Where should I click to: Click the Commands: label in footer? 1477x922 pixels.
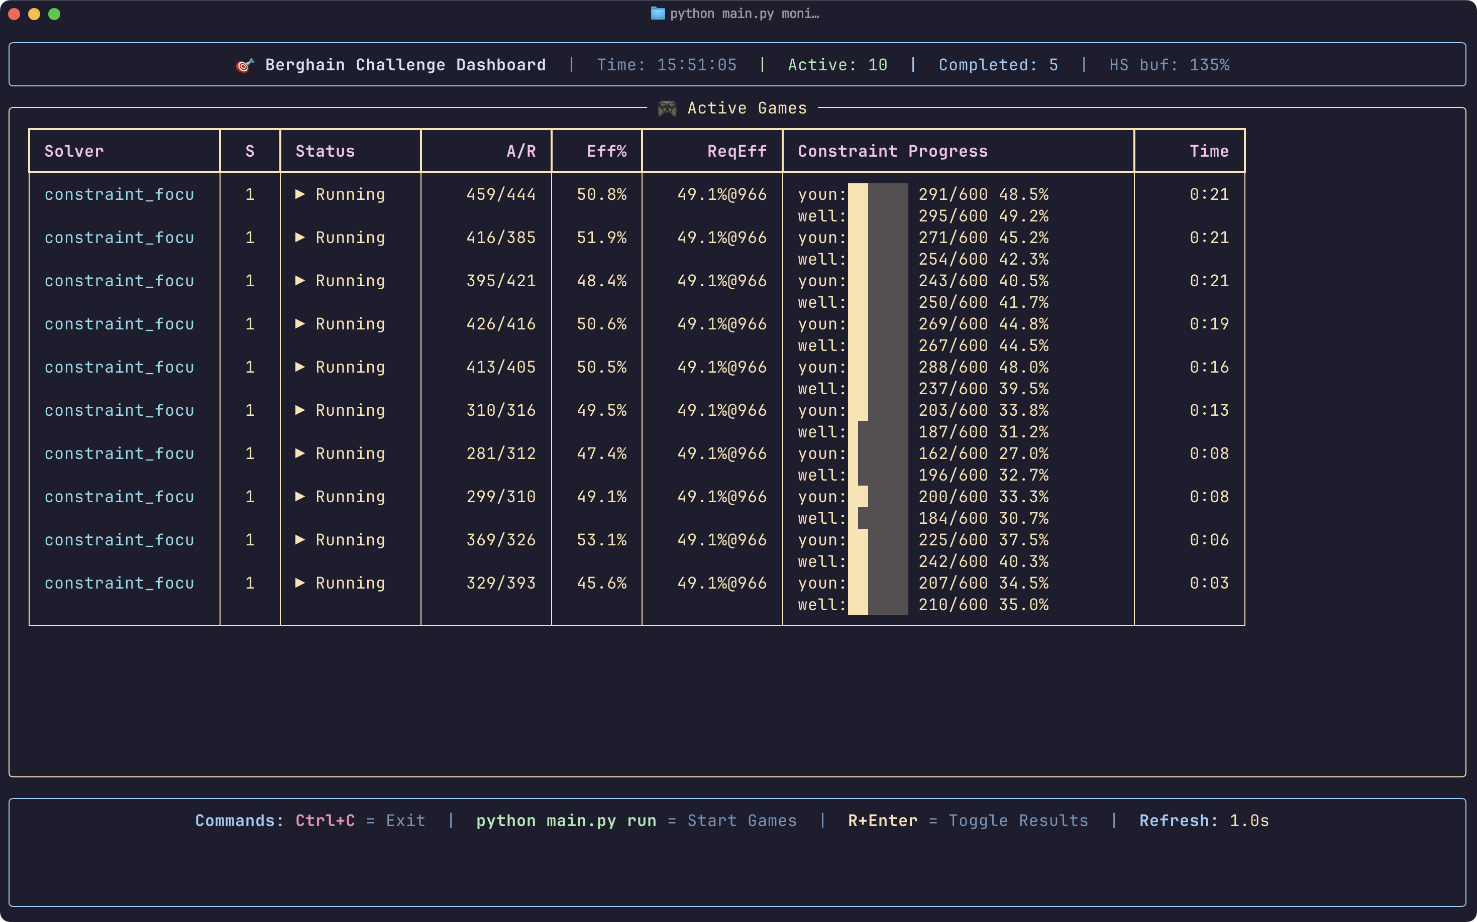coord(240,821)
